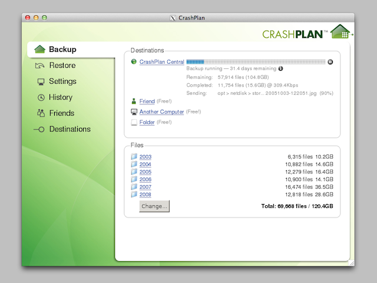Click '12,818 files 28.6GB' for 2008
Image resolution: width=377 pixels, height=283 pixels.
coord(309,195)
